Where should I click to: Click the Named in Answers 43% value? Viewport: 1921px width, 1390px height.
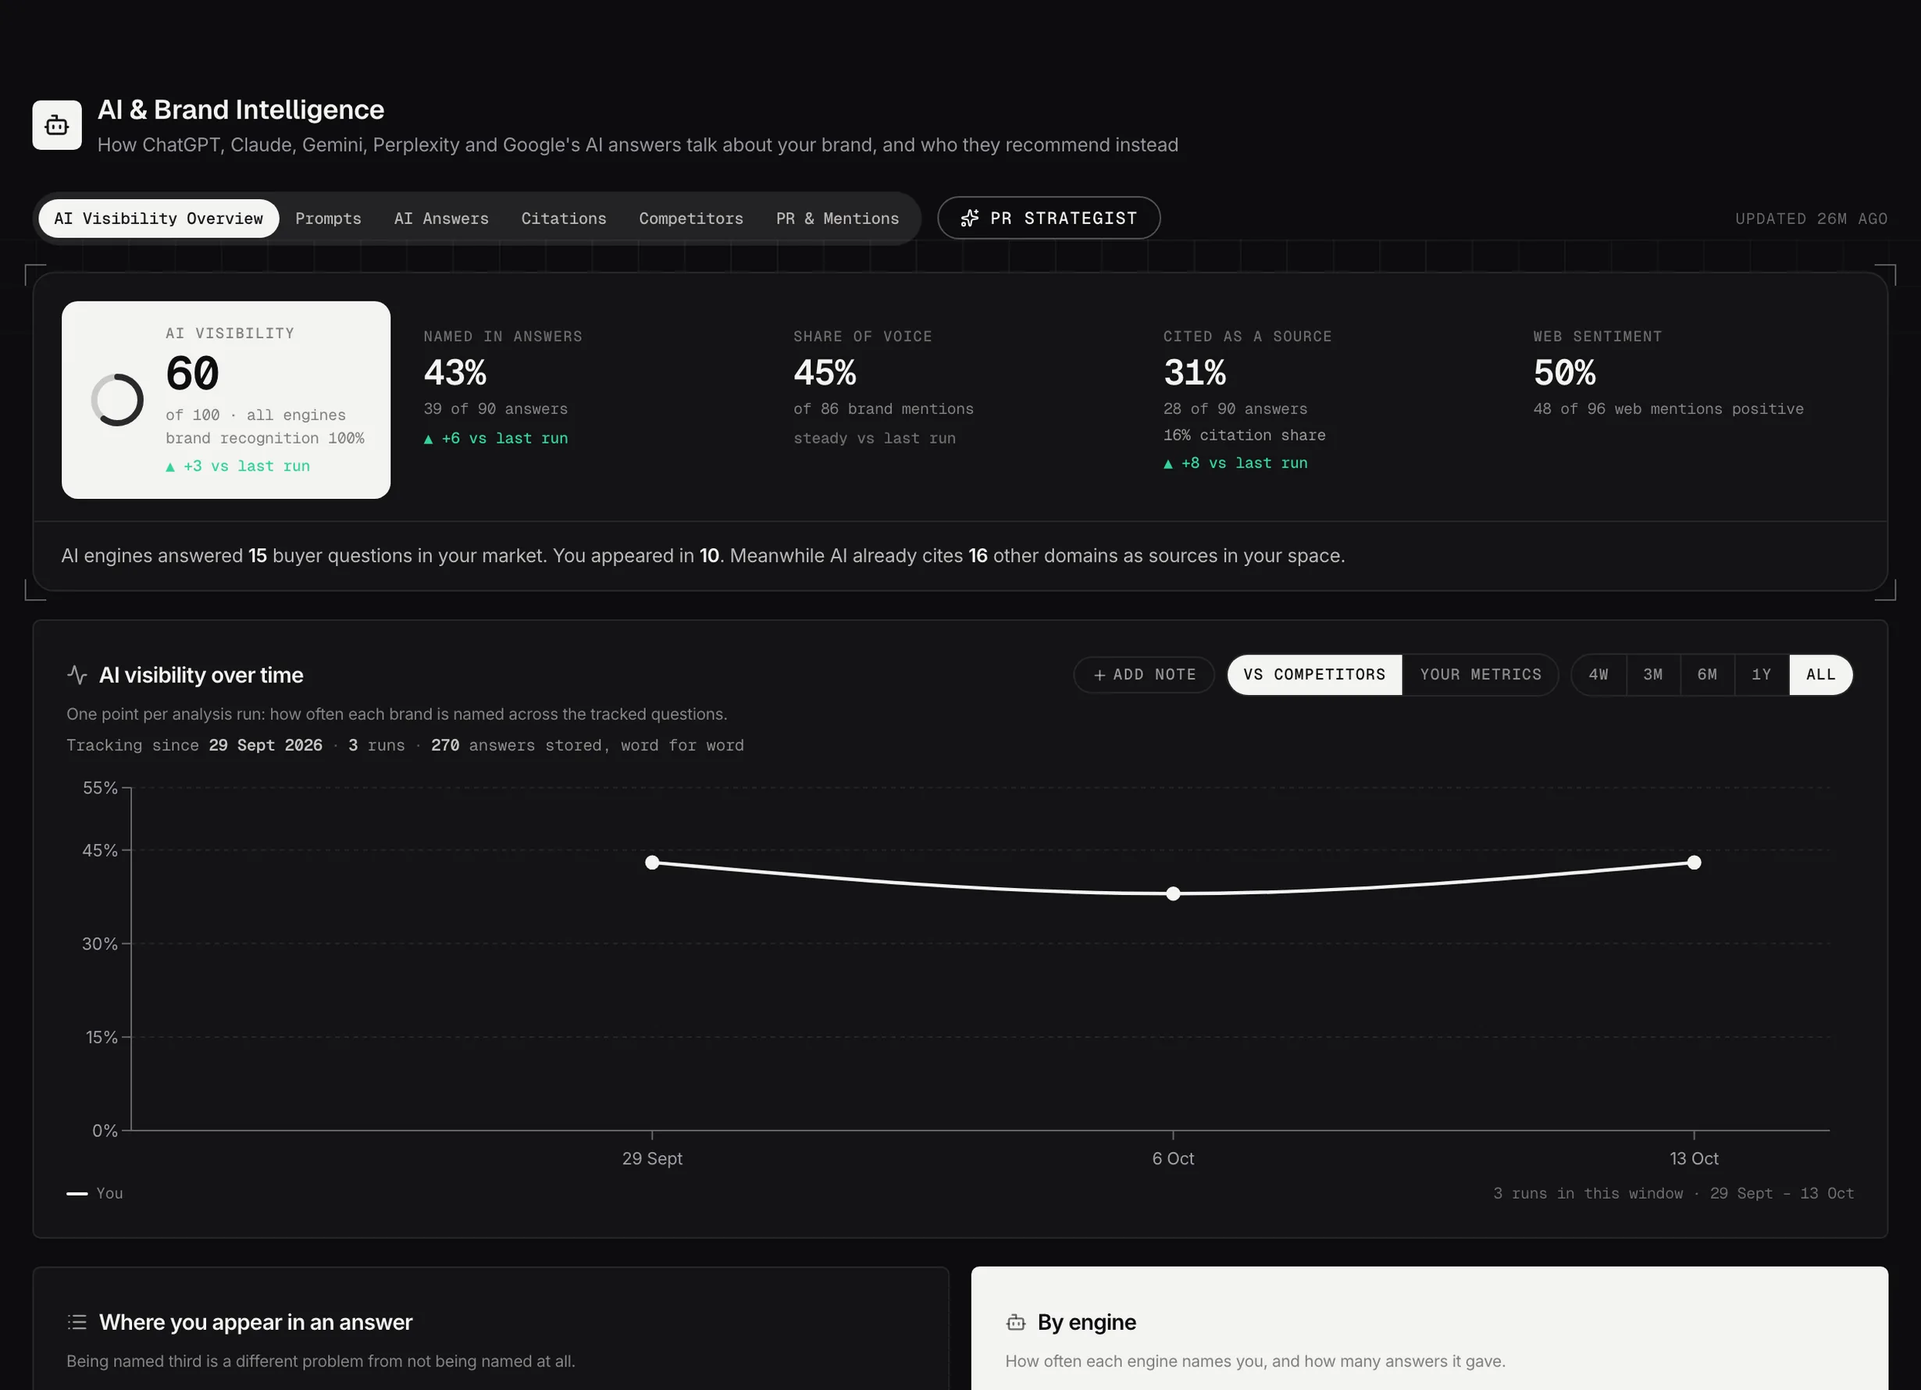pyautogui.click(x=454, y=372)
